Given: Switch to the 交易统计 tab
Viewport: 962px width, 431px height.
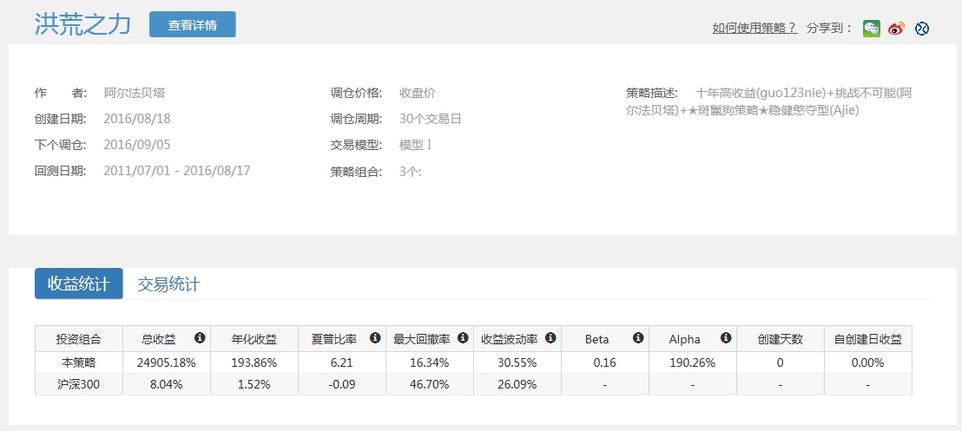Looking at the screenshot, I should [x=168, y=284].
